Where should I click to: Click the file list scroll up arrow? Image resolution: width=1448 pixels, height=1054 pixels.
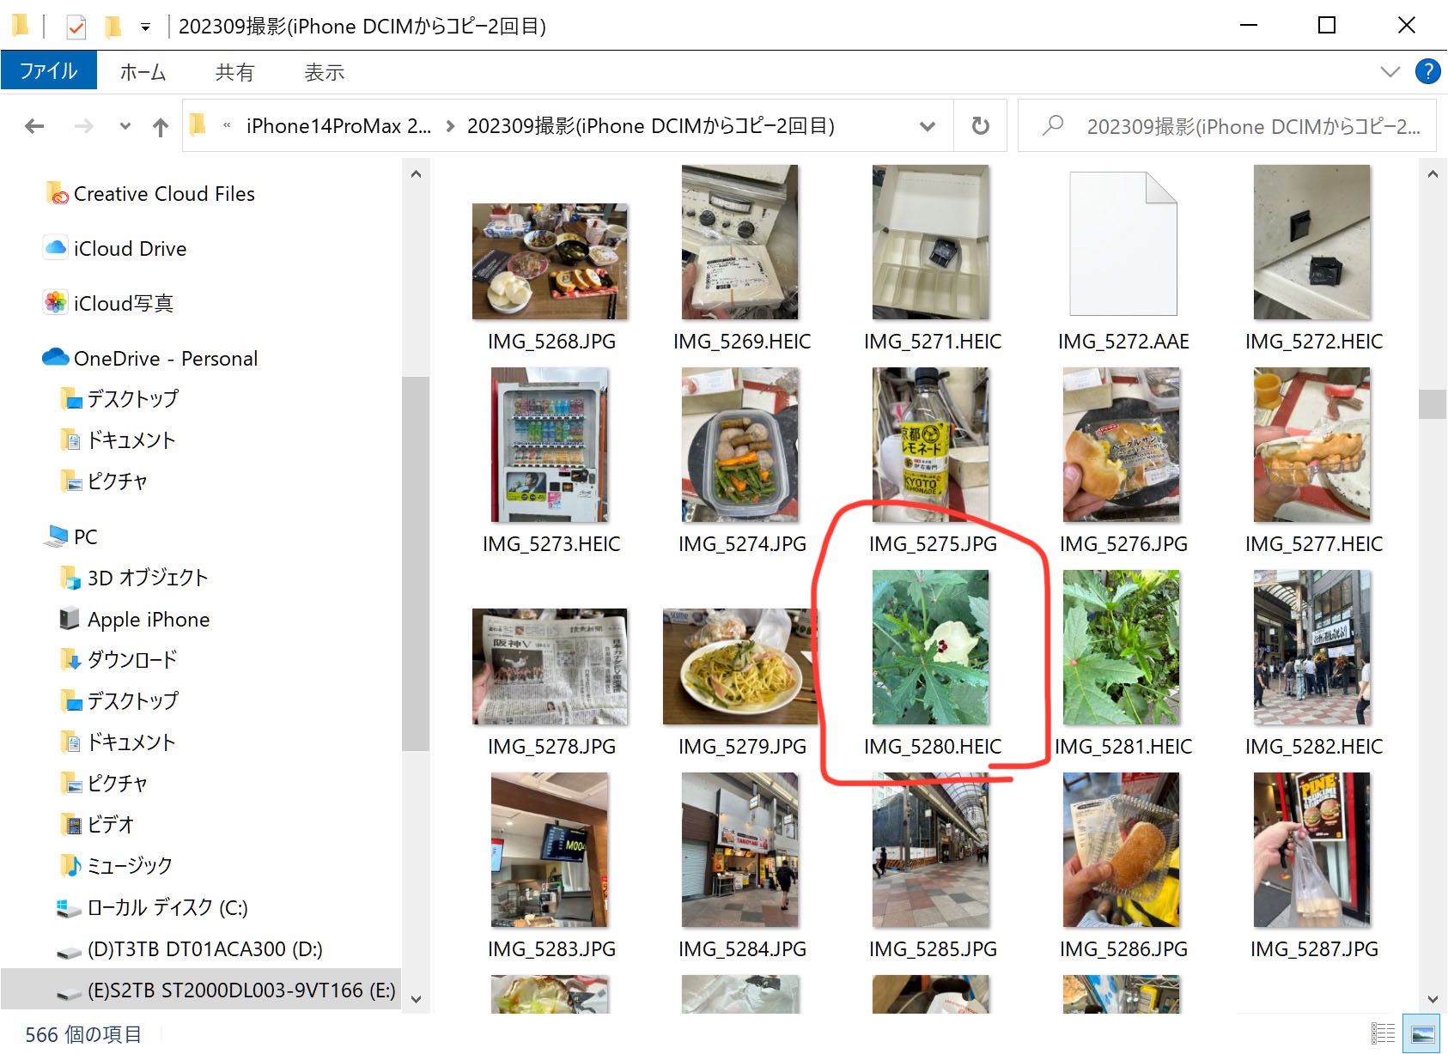(1432, 174)
